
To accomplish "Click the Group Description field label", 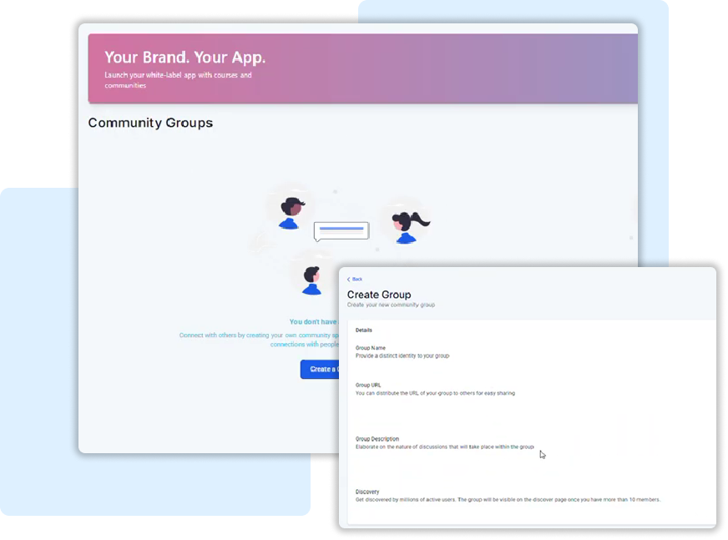I will tap(377, 438).
